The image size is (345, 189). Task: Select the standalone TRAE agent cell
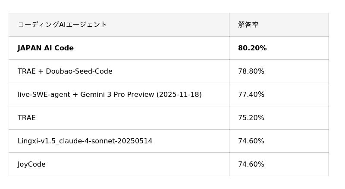coord(27,118)
